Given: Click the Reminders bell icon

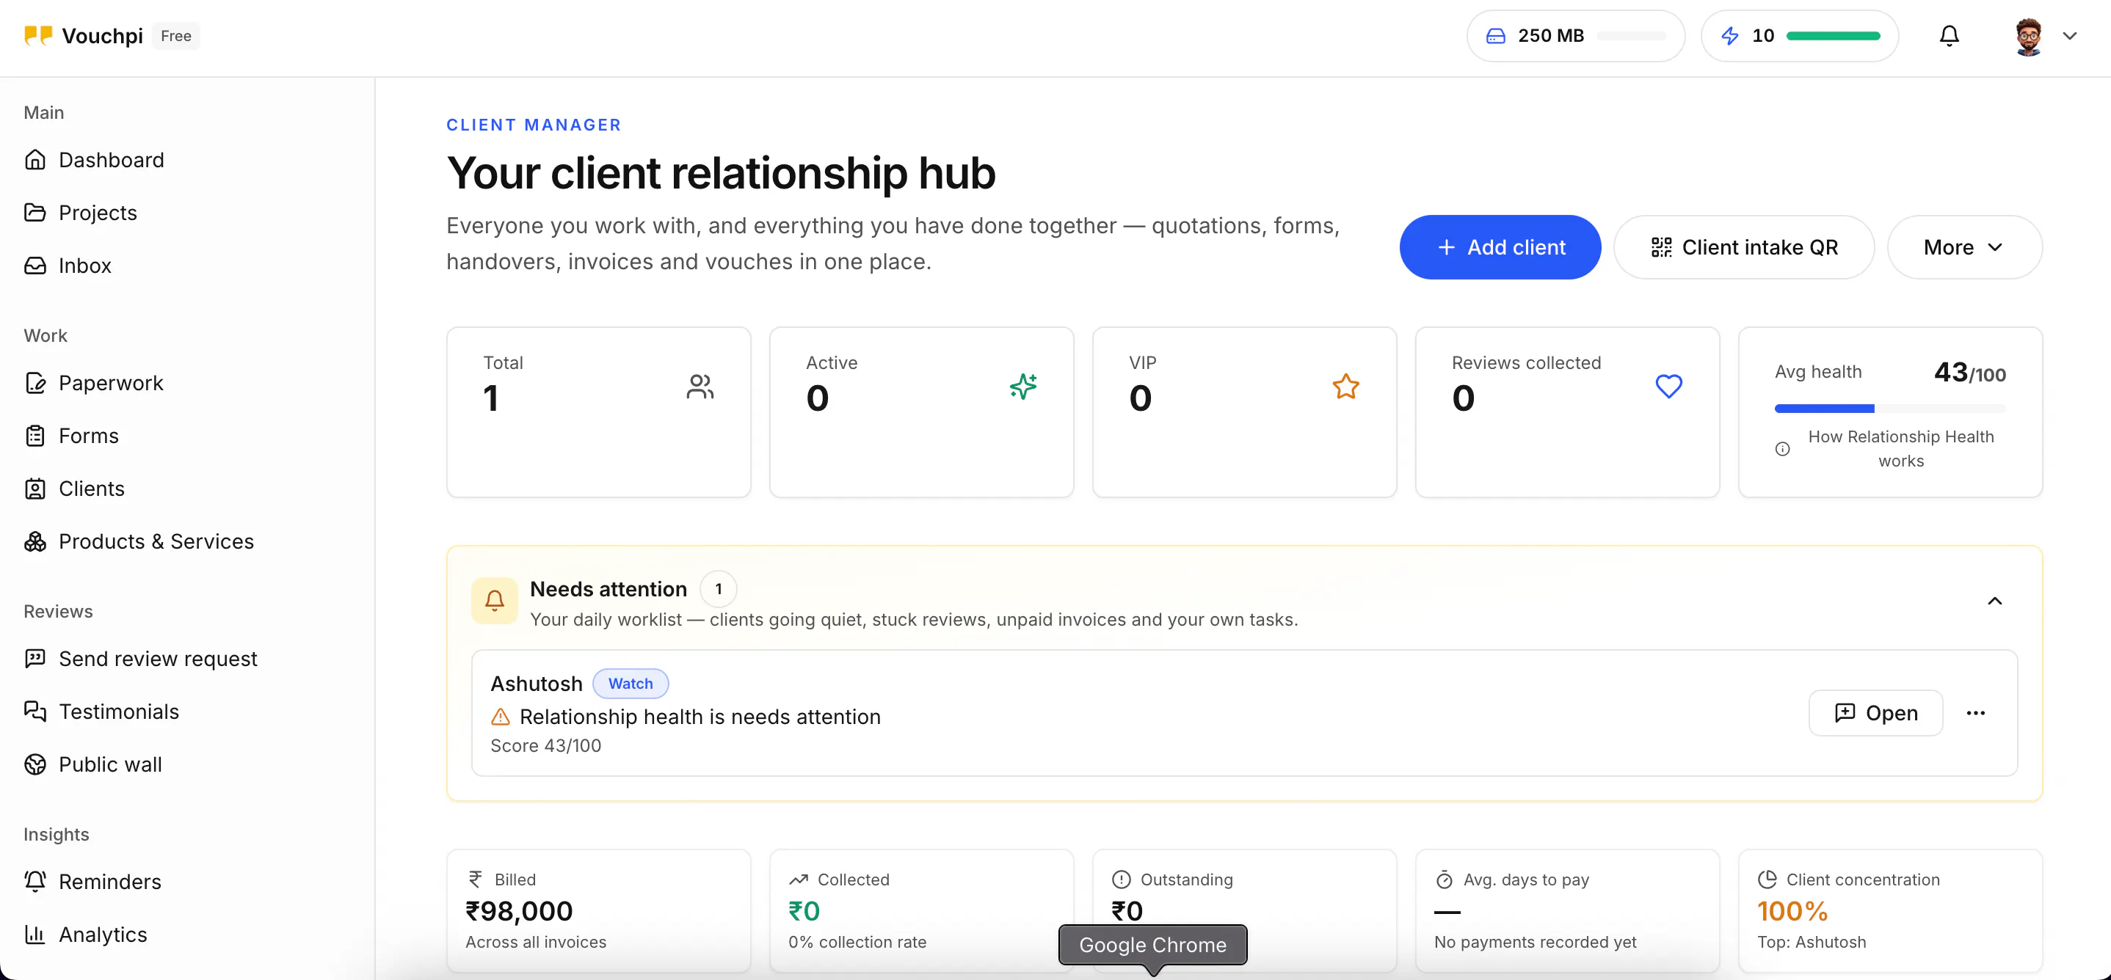Looking at the screenshot, I should [35, 882].
